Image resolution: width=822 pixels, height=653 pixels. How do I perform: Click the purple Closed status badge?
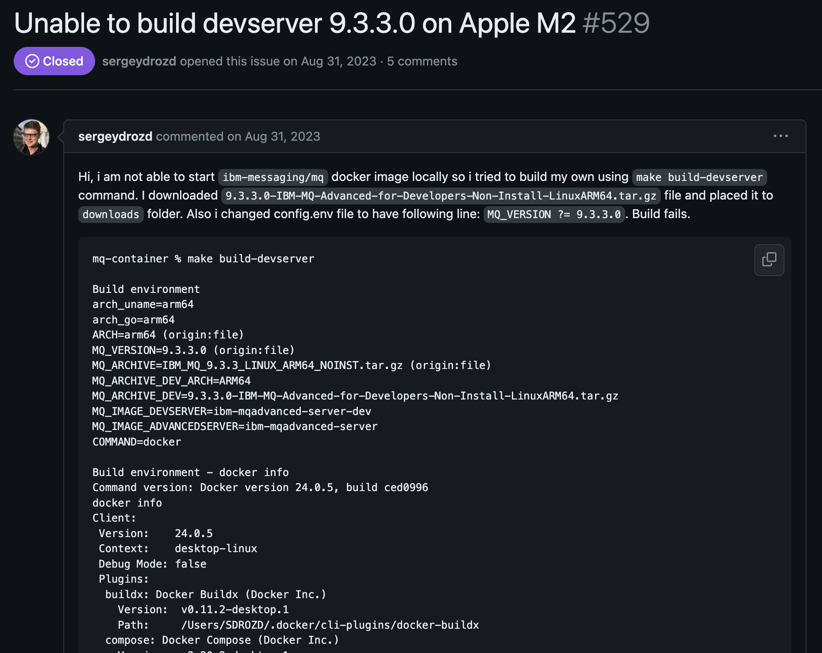pos(54,61)
